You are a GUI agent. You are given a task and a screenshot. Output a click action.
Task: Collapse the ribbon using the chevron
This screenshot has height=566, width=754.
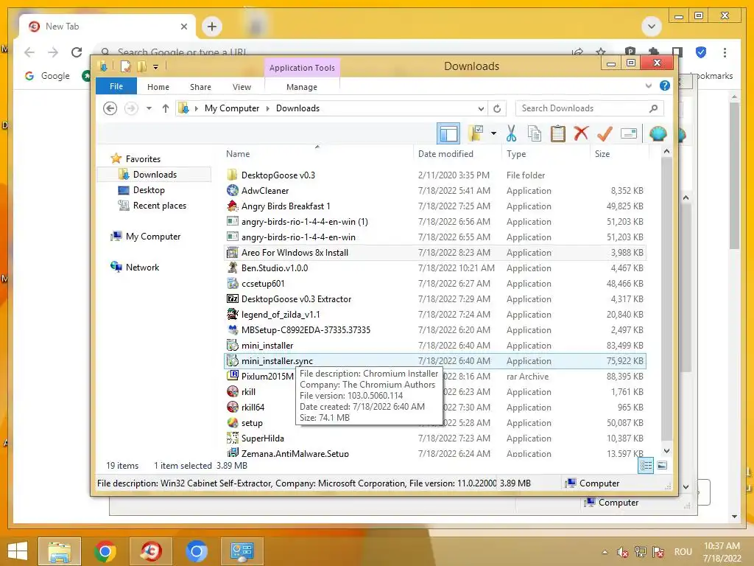tap(649, 85)
